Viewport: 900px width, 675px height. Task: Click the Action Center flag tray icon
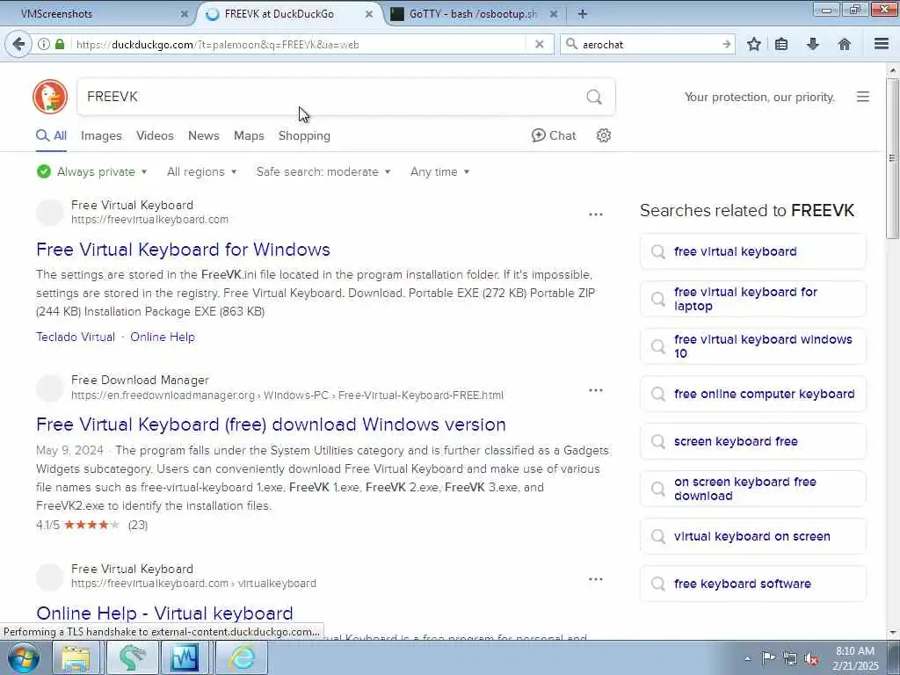point(768,658)
